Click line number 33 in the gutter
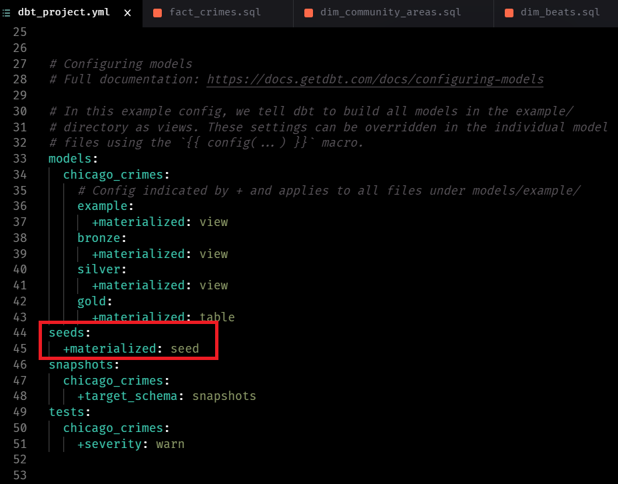 click(x=20, y=159)
